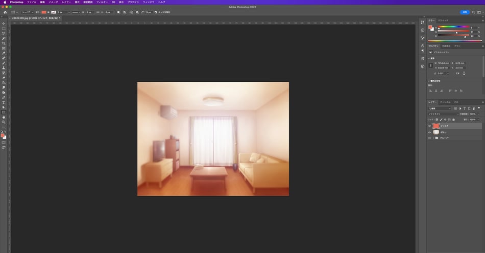The image size is (485, 253).
Task: Hide the グループ1 layer group
Action: [x=429, y=138]
